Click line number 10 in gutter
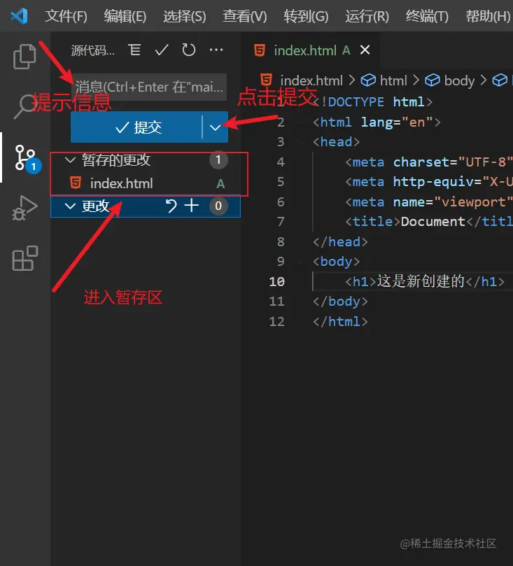 coord(277,281)
